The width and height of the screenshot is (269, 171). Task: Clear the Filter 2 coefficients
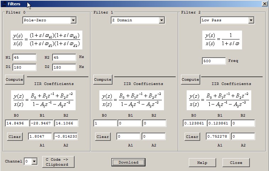coord(192,137)
